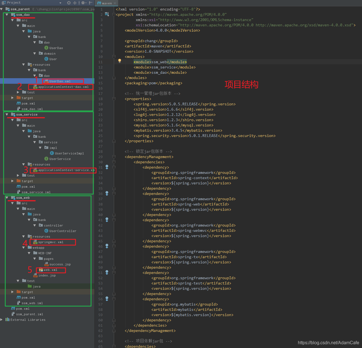362x348 pixels.
Task: Select the User class in domain
Action: [51, 59]
